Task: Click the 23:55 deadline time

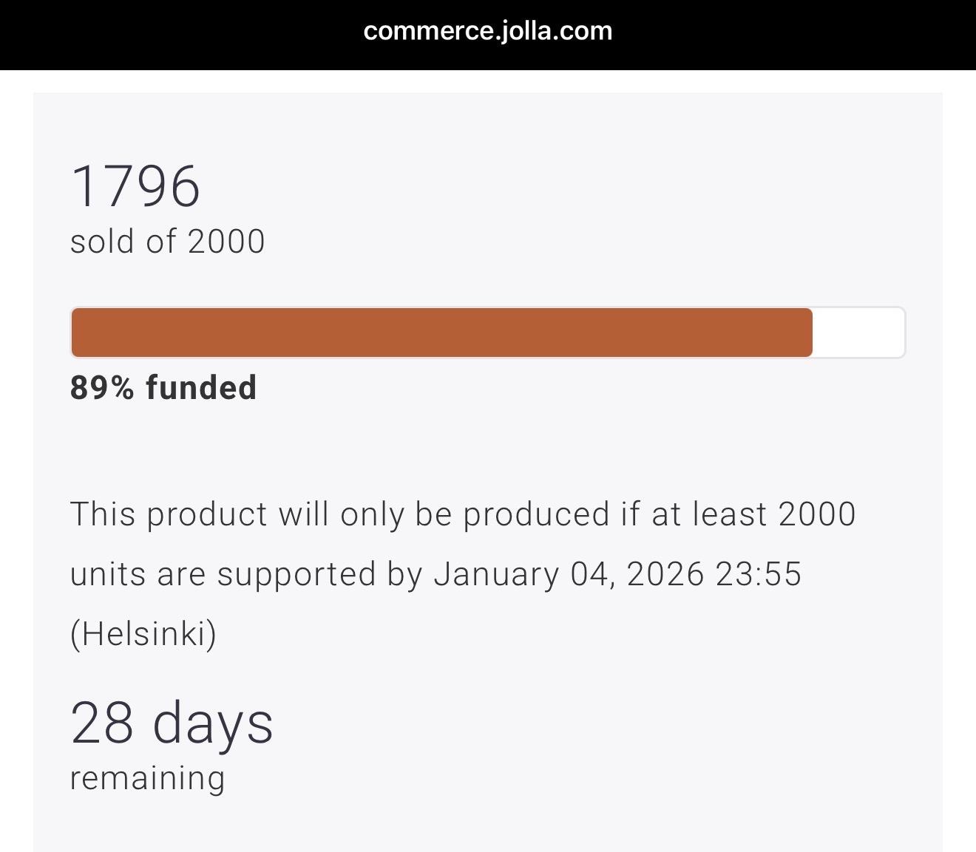Action: click(758, 574)
